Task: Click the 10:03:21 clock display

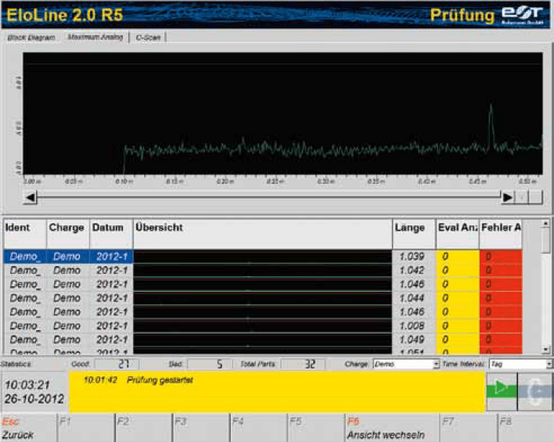Action: [27, 385]
